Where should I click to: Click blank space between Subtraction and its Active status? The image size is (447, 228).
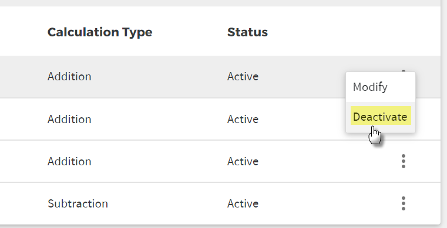[167, 203]
